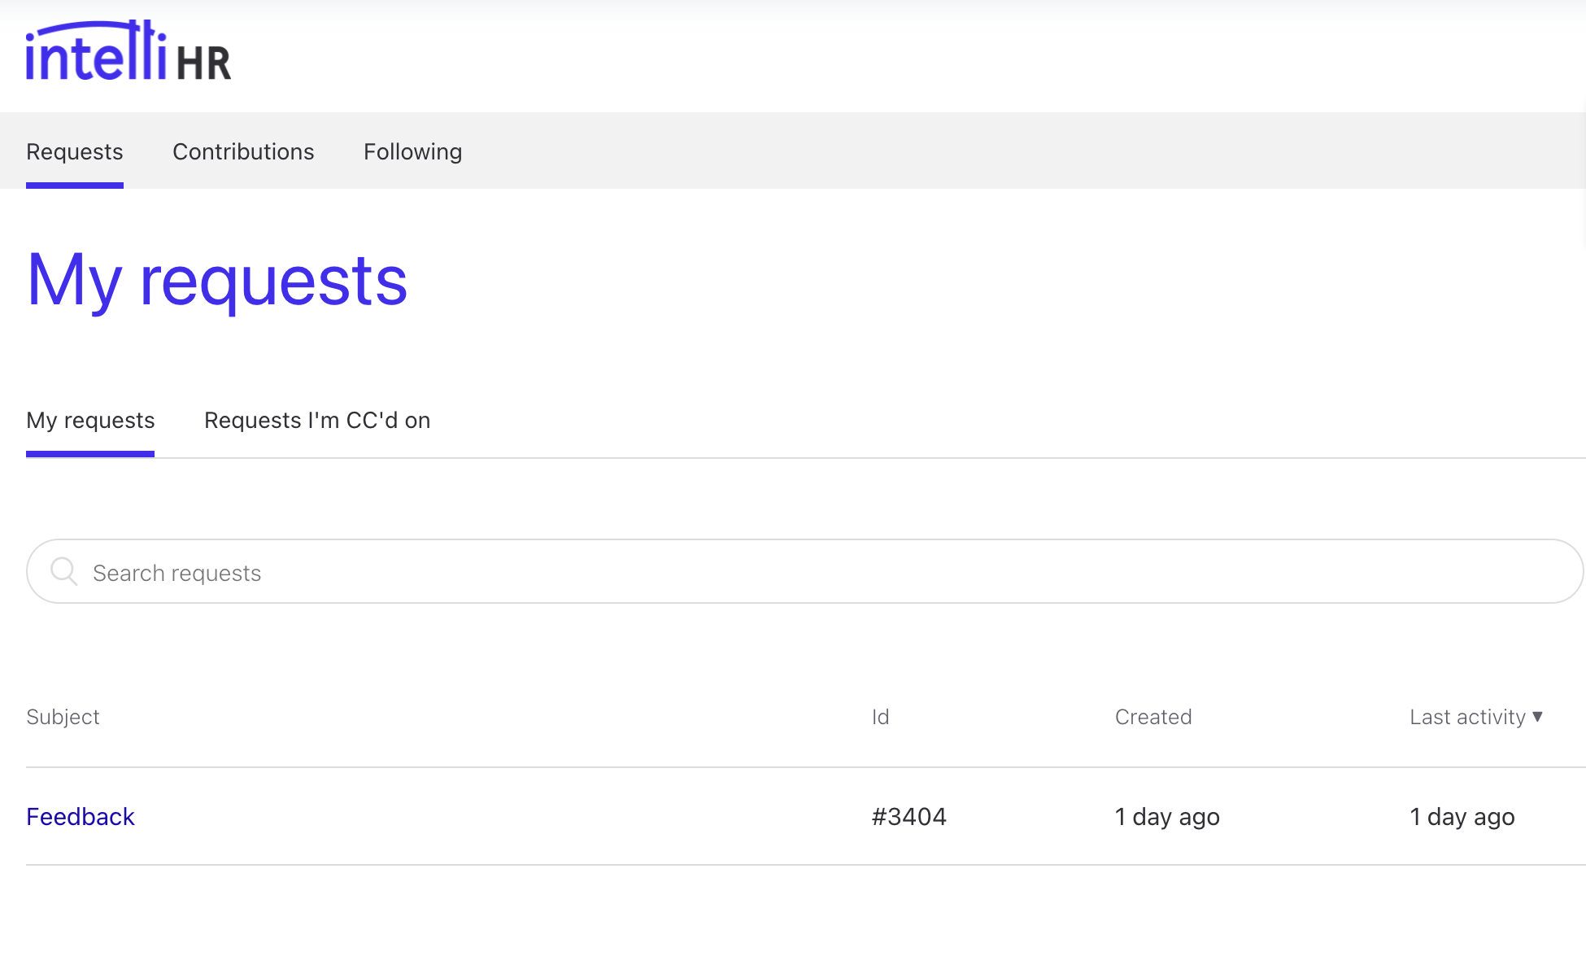Click the Last activity header text
The image size is (1586, 965).
tap(1466, 717)
